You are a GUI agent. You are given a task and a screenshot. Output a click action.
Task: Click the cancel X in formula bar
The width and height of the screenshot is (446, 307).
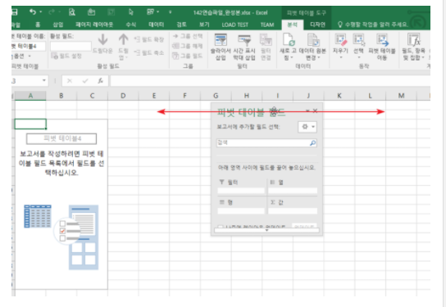69,81
